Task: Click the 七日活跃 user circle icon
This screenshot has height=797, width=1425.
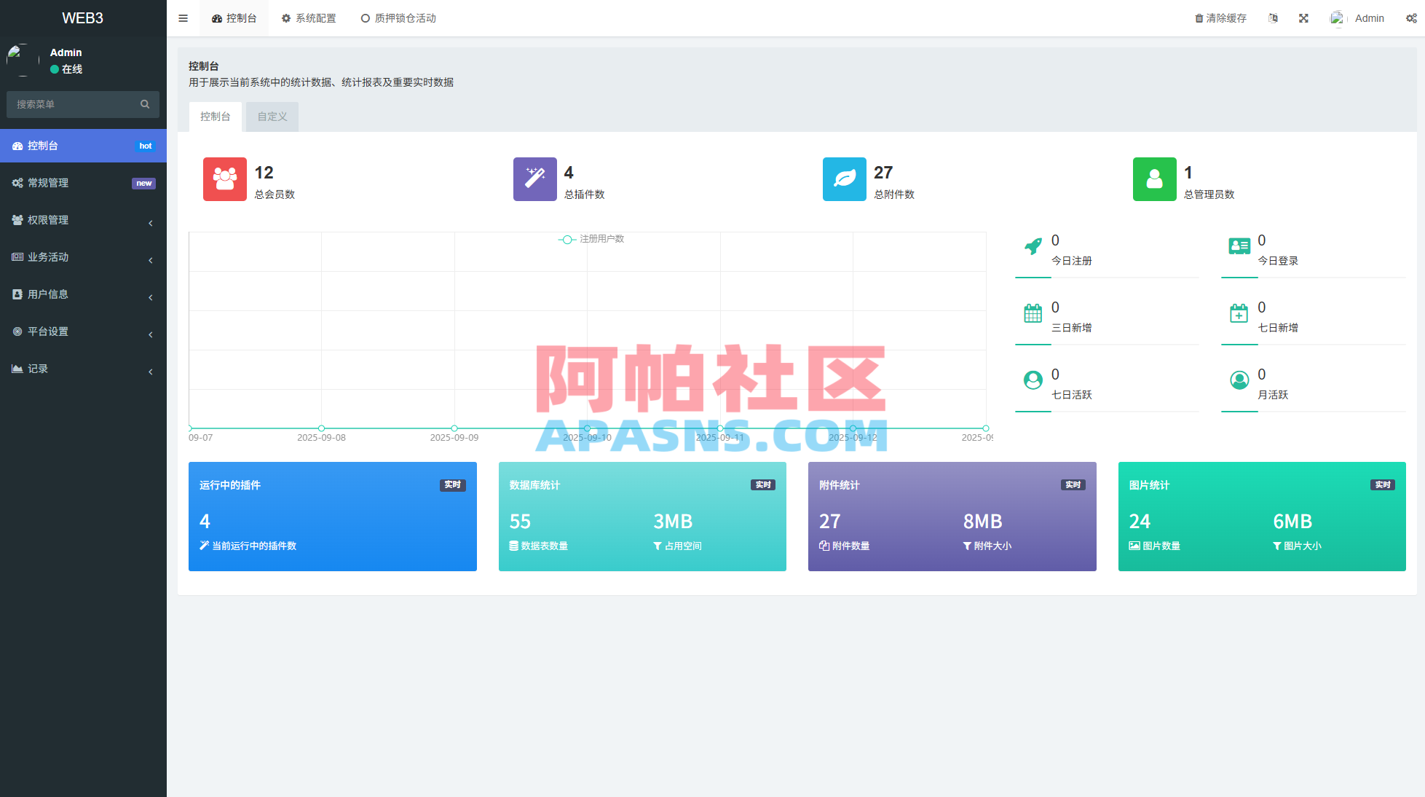Action: click(1033, 380)
